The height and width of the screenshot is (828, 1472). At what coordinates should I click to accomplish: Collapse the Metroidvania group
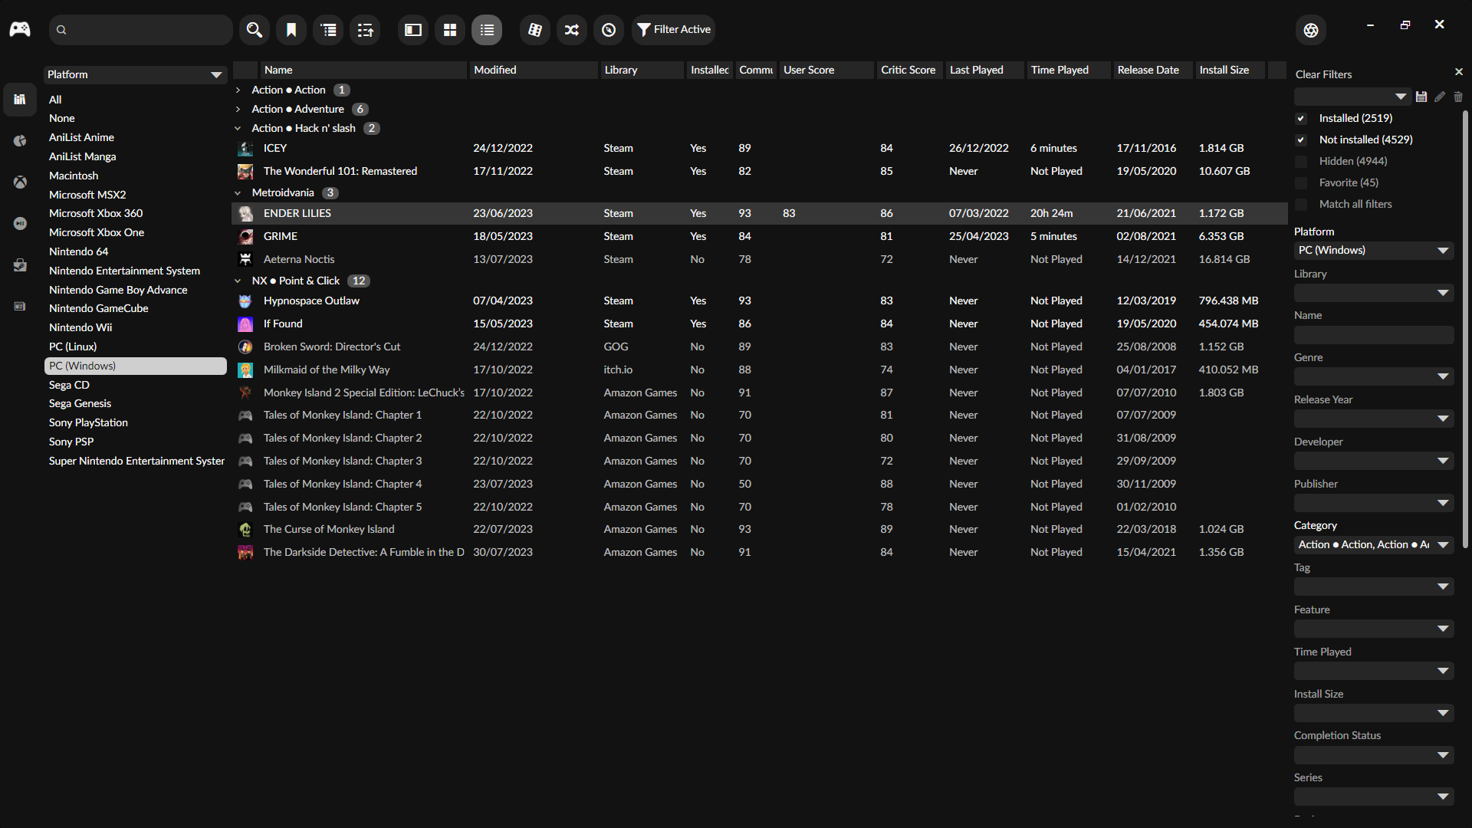[x=238, y=193]
